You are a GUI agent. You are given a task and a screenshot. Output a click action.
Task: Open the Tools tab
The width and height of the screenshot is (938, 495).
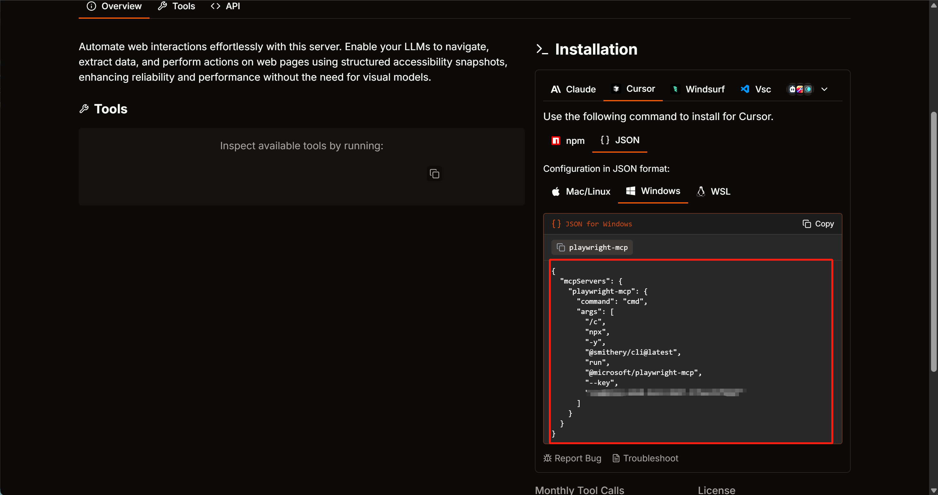176,6
